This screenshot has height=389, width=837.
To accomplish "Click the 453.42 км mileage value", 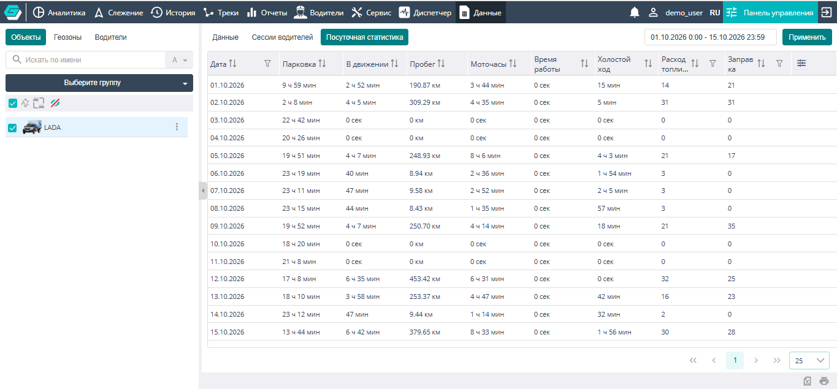I will 425,279.
